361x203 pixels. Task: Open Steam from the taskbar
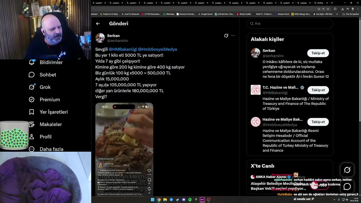pos(177,200)
